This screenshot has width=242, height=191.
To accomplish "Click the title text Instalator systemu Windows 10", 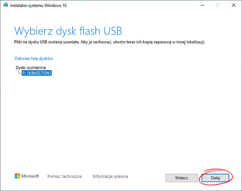I will pyautogui.click(x=39, y=5).
